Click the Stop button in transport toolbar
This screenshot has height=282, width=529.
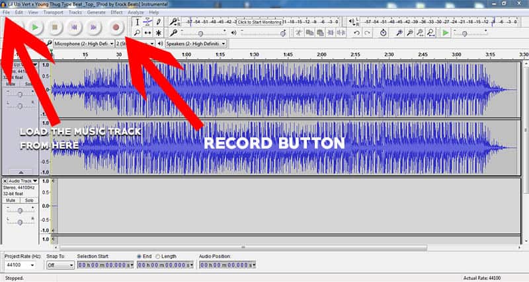click(x=55, y=27)
